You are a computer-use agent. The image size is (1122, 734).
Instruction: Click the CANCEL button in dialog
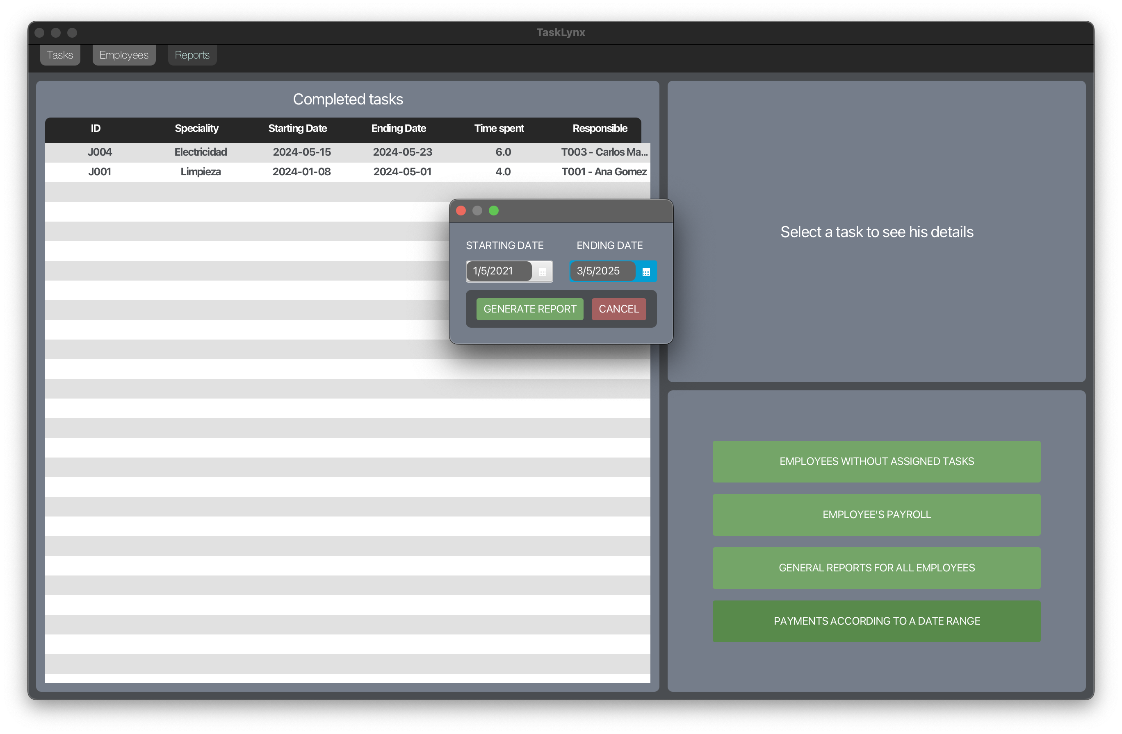(x=618, y=309)
